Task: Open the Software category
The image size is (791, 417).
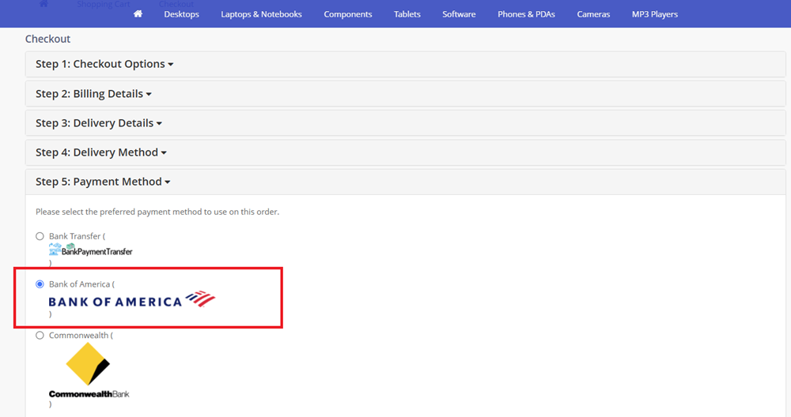Action: point(459,14)
